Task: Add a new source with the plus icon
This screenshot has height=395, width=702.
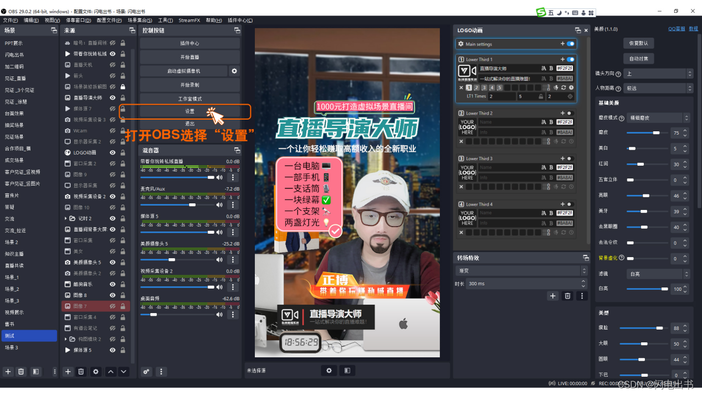Action: click(68, 371)
